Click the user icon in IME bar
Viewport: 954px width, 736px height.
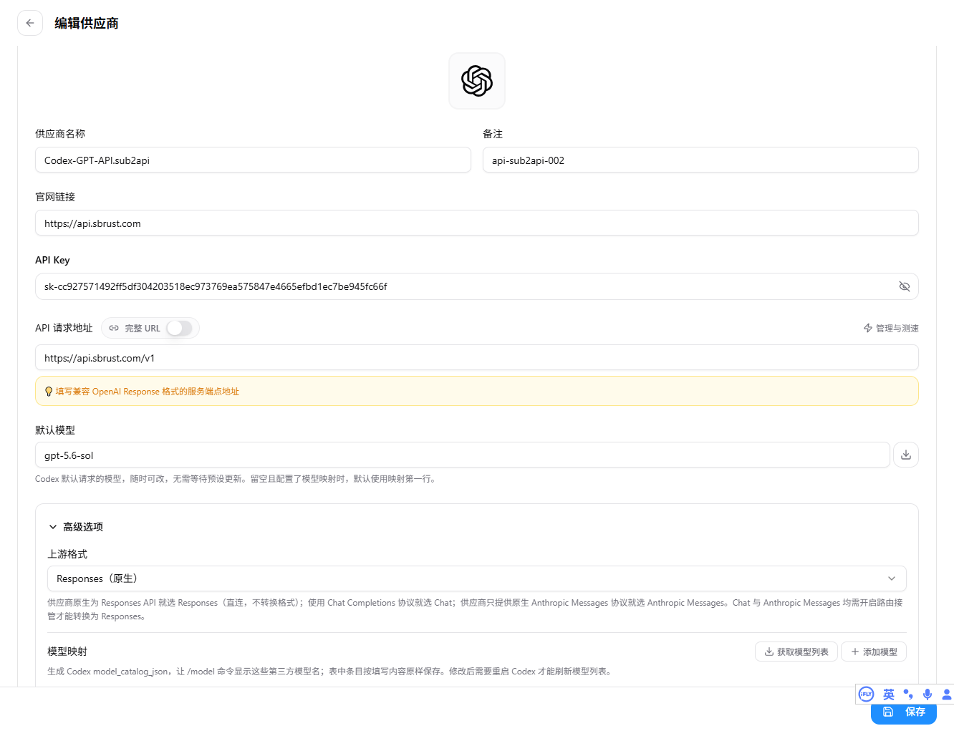(x=946, y=694)
